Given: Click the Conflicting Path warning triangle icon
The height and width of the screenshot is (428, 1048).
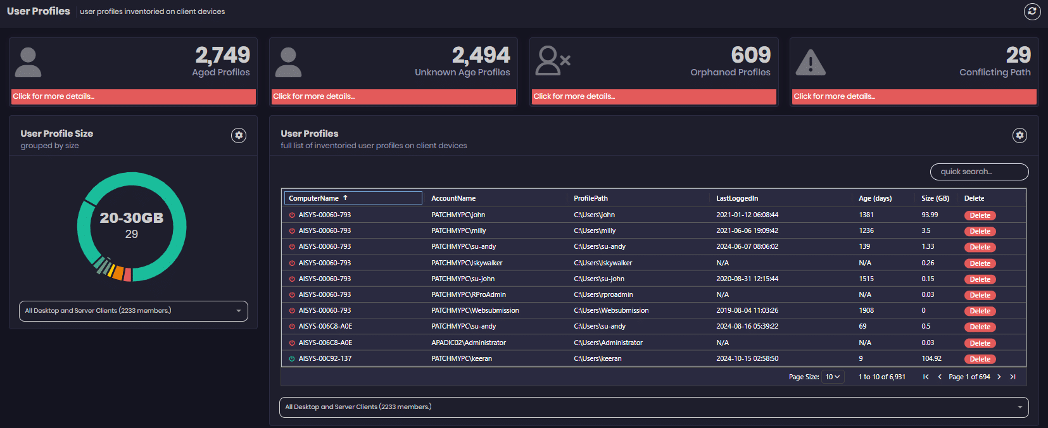Looking at the screenshot, I should click(x=810, y=63).
